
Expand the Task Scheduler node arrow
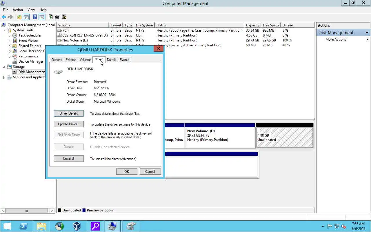(10, 35)
